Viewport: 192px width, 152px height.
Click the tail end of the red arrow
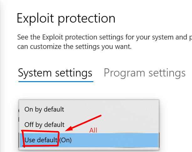coord(100,116)
